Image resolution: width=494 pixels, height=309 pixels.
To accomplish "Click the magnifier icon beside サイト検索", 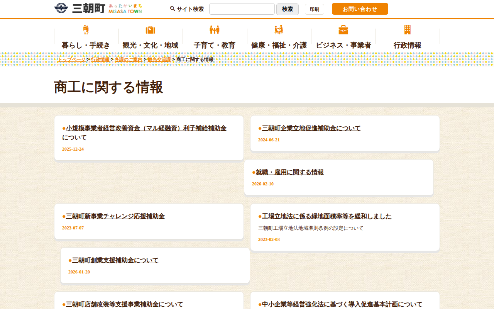I will 173,8.
